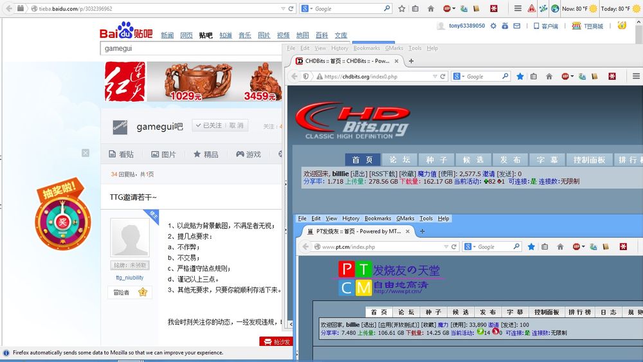
Task: Close the CHDBits tab
Action: [397, 61]
